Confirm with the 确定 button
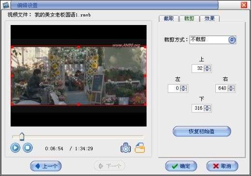The height and width of the screenshot is (176, 251). pyautogui.click(x=181, y=166)
